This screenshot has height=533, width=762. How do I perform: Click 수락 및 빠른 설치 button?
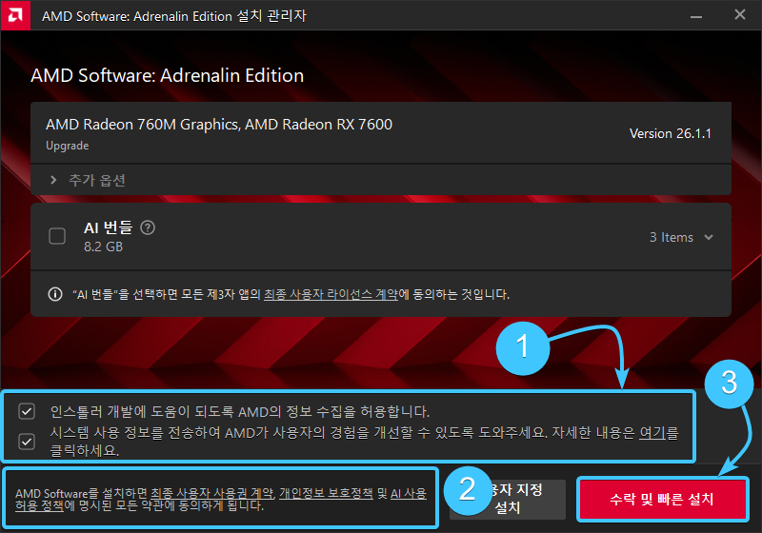(662, 499)
